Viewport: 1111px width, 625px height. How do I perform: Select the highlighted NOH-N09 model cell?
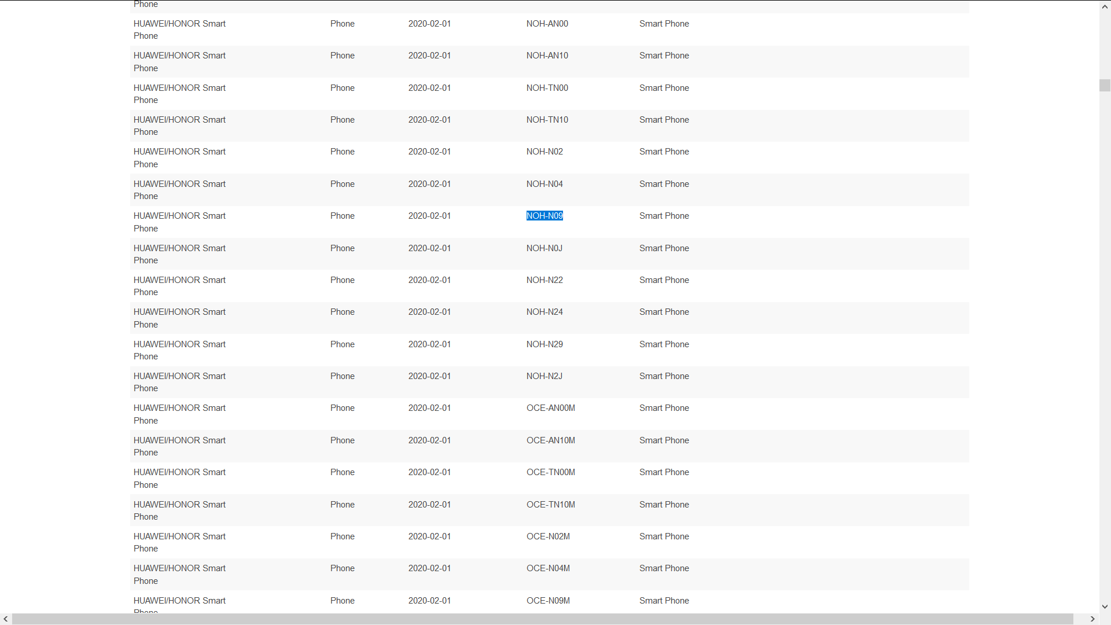[x=545, y=216]
